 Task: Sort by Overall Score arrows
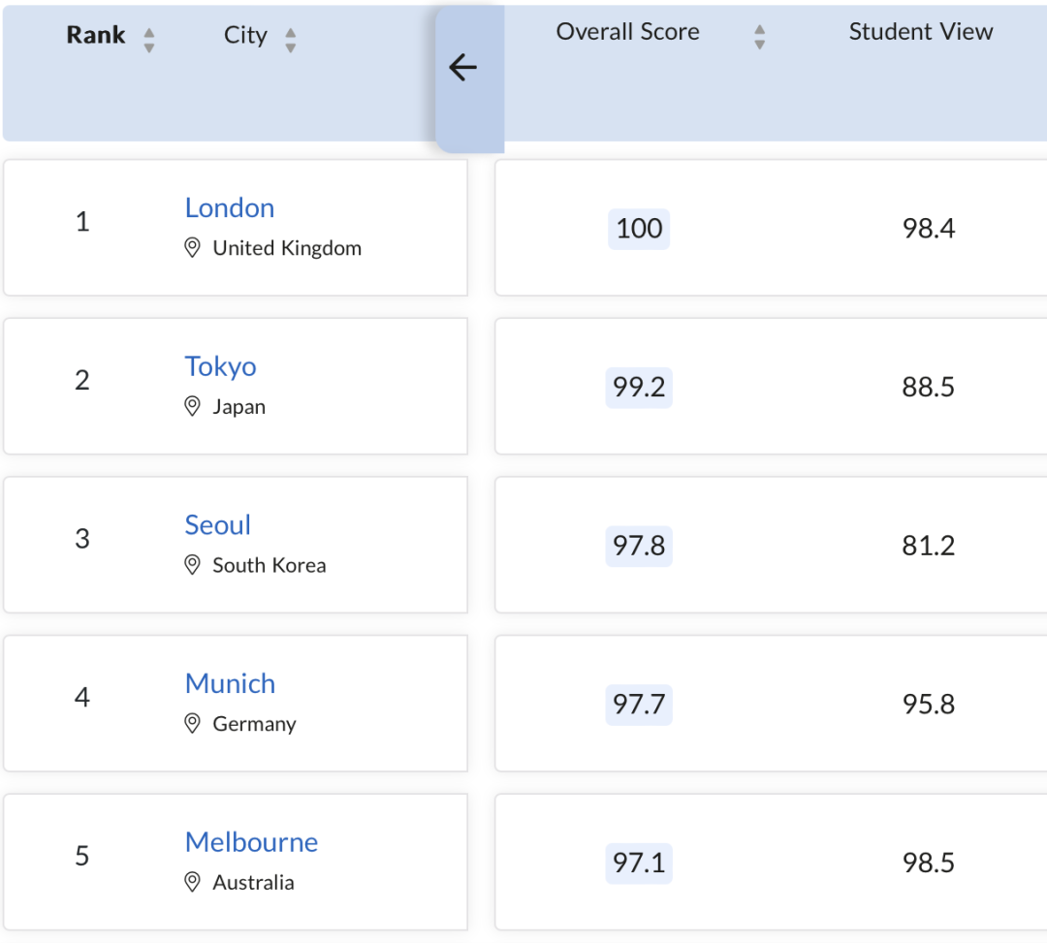[x=759, y=37]
